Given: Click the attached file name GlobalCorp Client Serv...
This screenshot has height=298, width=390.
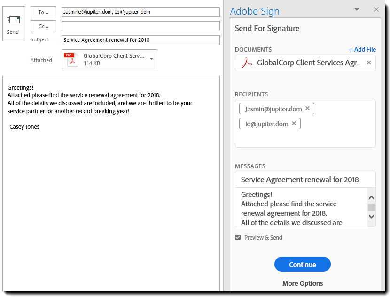Looking at the screenshot, I should pyautogui.click(x=114, y=56).
